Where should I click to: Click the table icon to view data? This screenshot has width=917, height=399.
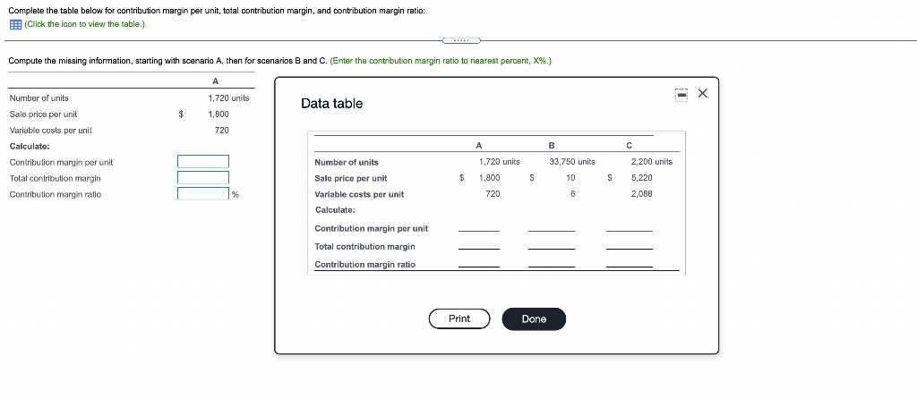coord(15,24)
